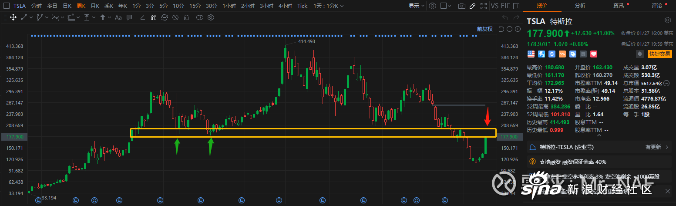Expand trend line tool options arrow
Viewport: 676px width, 206px height.
pos(31,17)
